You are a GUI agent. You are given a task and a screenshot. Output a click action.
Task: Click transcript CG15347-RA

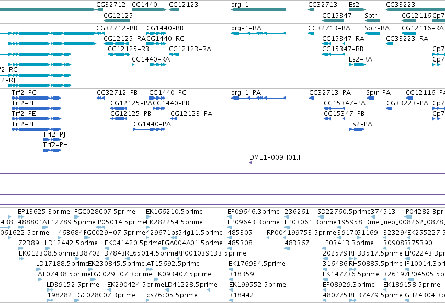334,44
